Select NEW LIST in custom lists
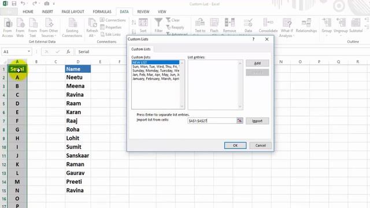This screenshot has height=208, width=370. (x=156, y=62)
